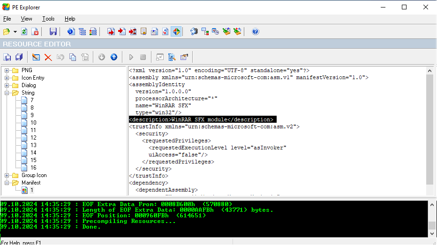Screen dimensions: 437x245
Task: Copy the resource with two-pages icon
Action: (x=73, y=57)
